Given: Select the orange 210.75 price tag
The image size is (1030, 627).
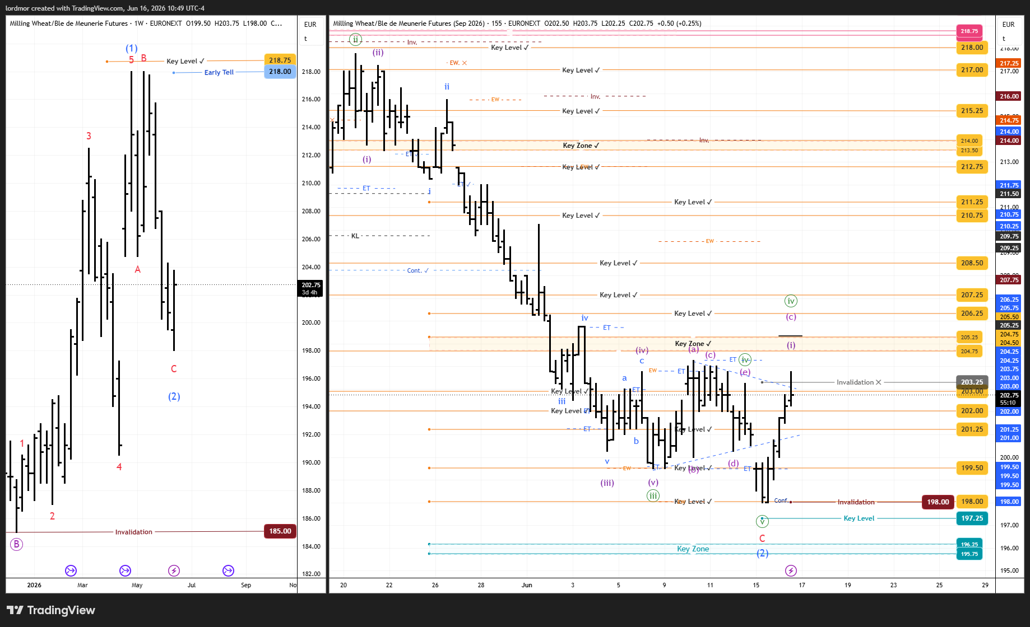Looking at the screenshot, I should click(972, 216).
